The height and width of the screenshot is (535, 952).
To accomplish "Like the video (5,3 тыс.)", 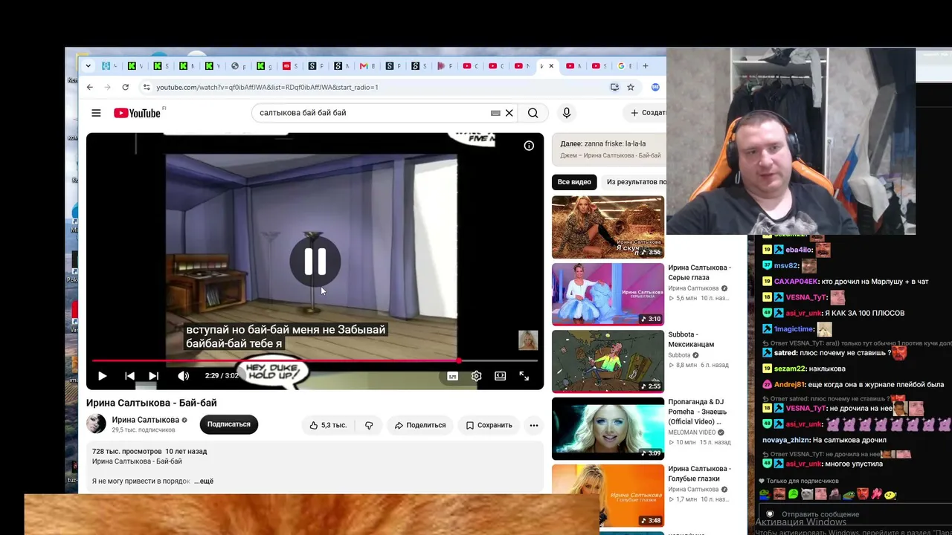I will coord(328,425).
